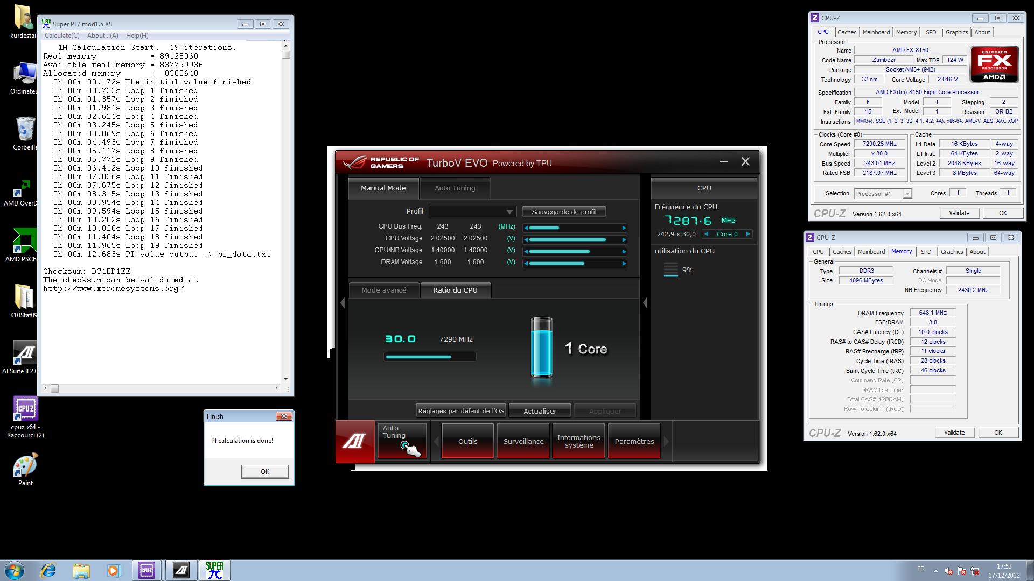This screenshot has width=1034, height=581.
Task: Click Réglages par défaut de l'OS button
Action: tap(461, 411)
